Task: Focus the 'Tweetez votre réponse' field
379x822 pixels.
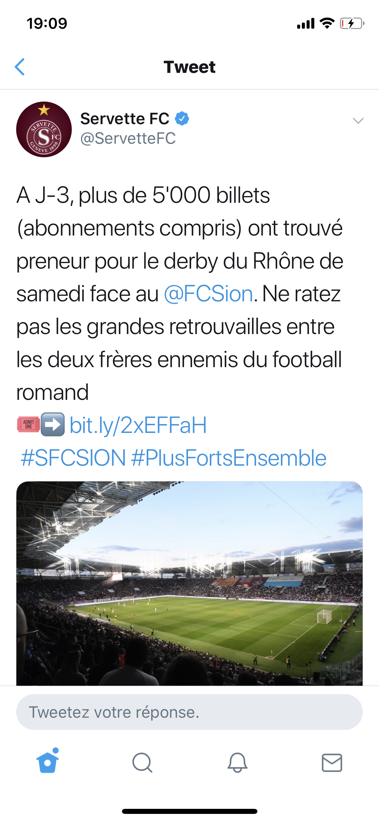Action: point(189,712)
